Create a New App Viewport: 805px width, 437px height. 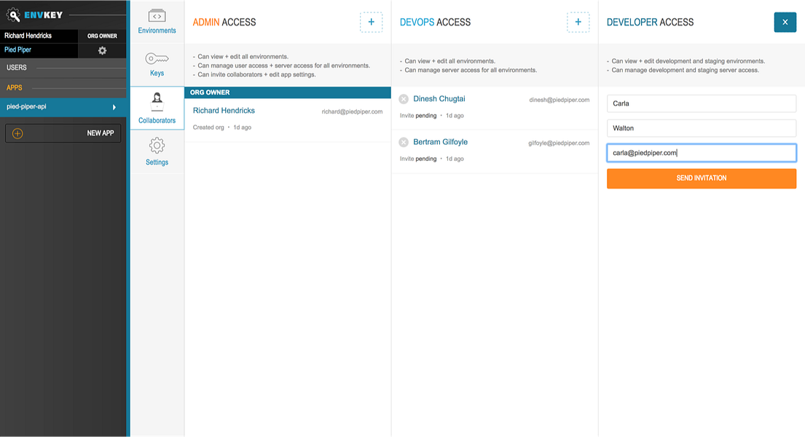pyautogui.click(x=63, y=133)
